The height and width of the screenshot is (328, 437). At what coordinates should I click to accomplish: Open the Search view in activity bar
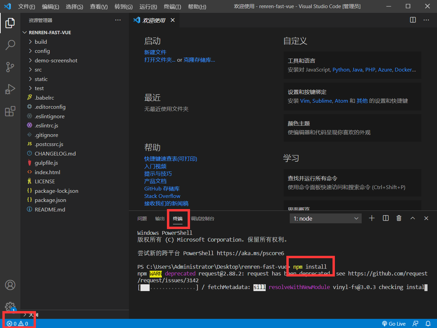10,45
